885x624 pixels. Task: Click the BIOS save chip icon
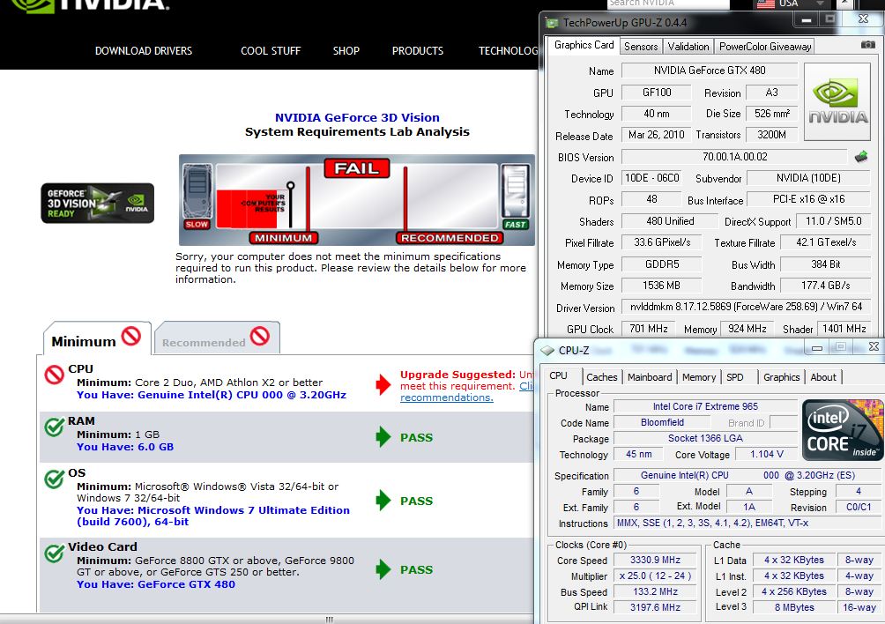pos(861,157)
